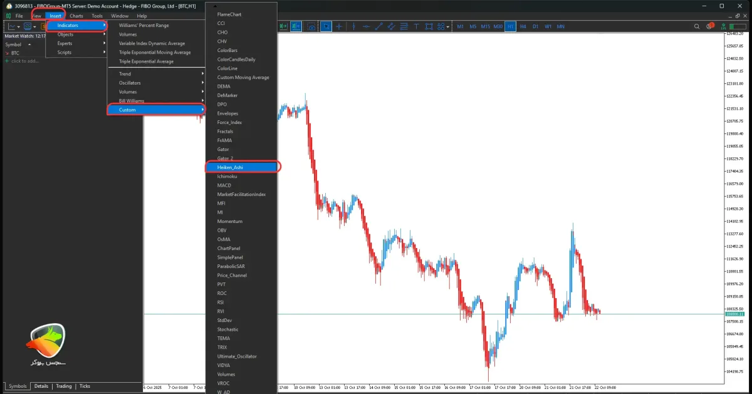
Task: Select the vertical line drawing tool
Action: click(354, 26)
